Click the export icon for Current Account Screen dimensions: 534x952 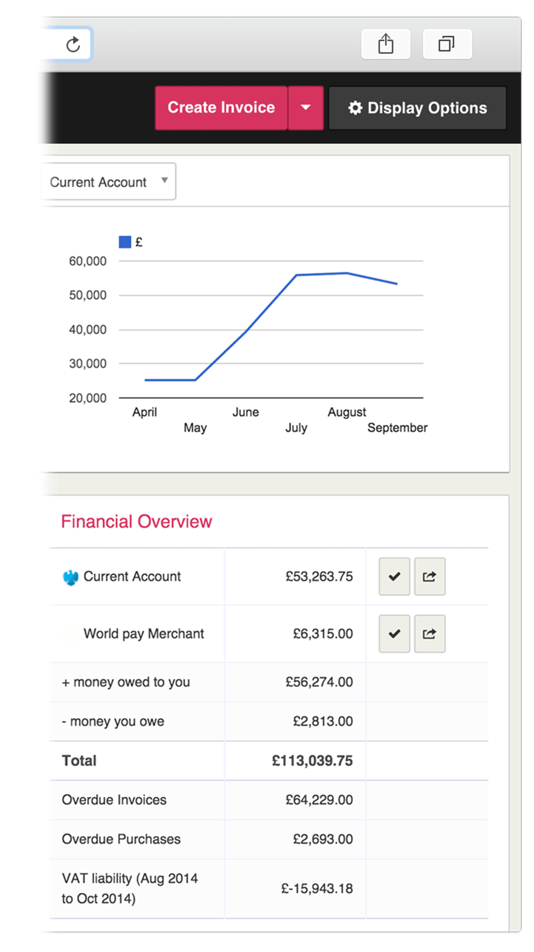429,577
